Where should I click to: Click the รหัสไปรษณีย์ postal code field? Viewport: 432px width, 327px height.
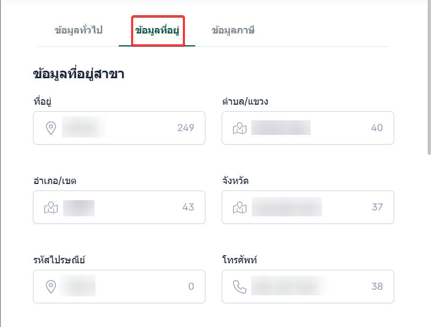pos(135,287)
